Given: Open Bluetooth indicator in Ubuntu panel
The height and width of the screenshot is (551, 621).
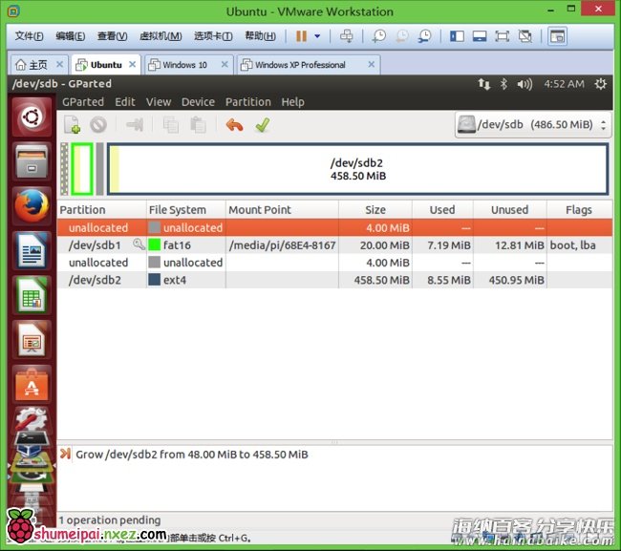Looking at the screenshot, I should 503,84.
